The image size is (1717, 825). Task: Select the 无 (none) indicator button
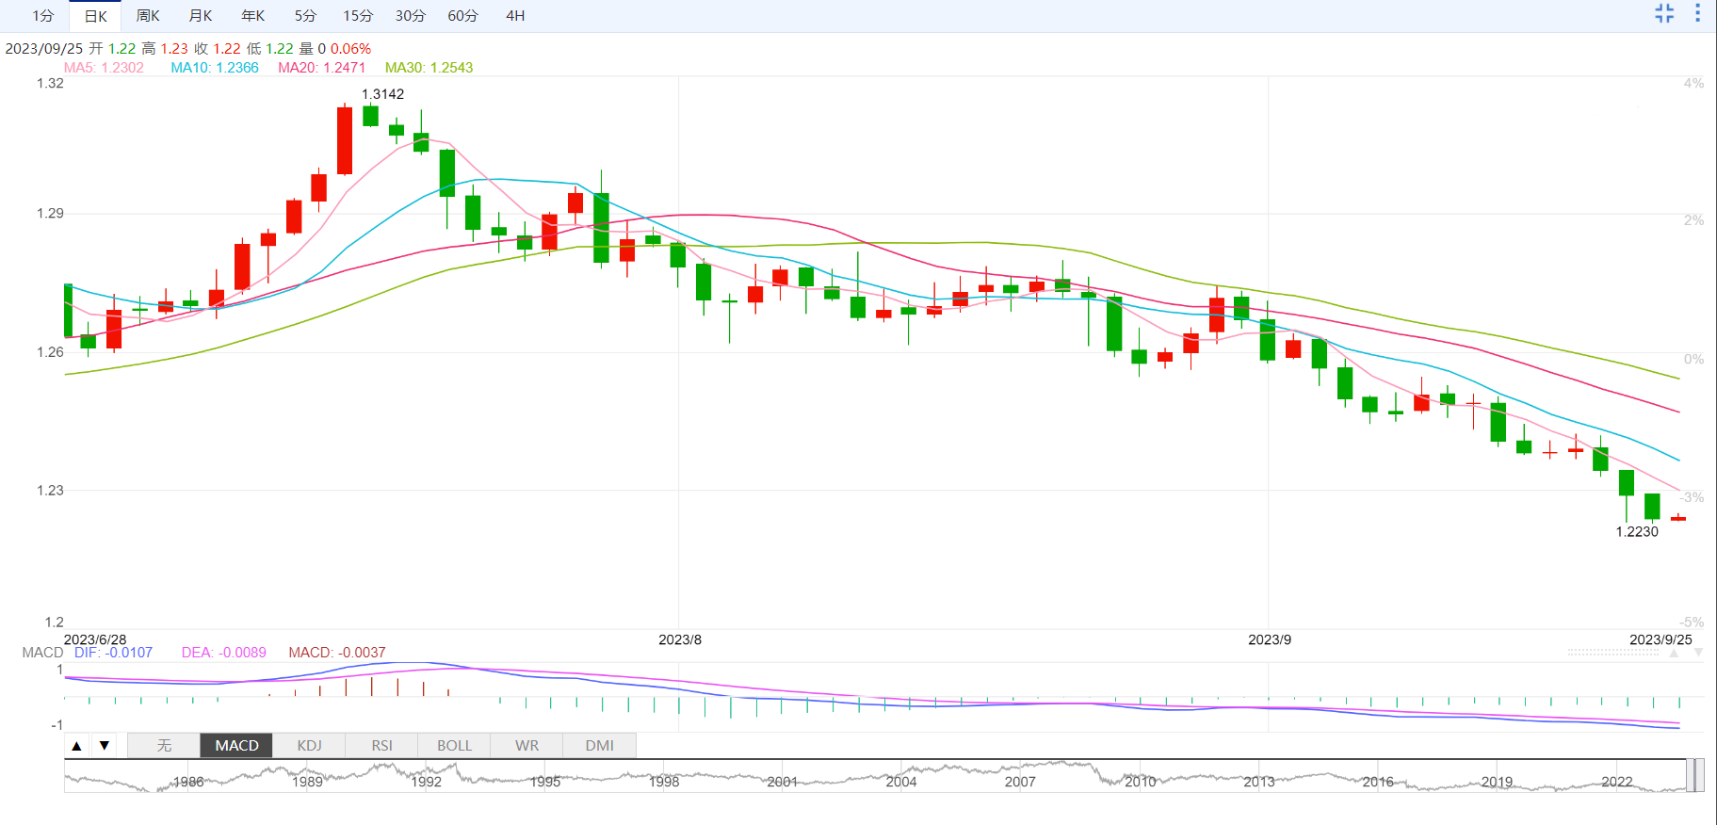164,746
